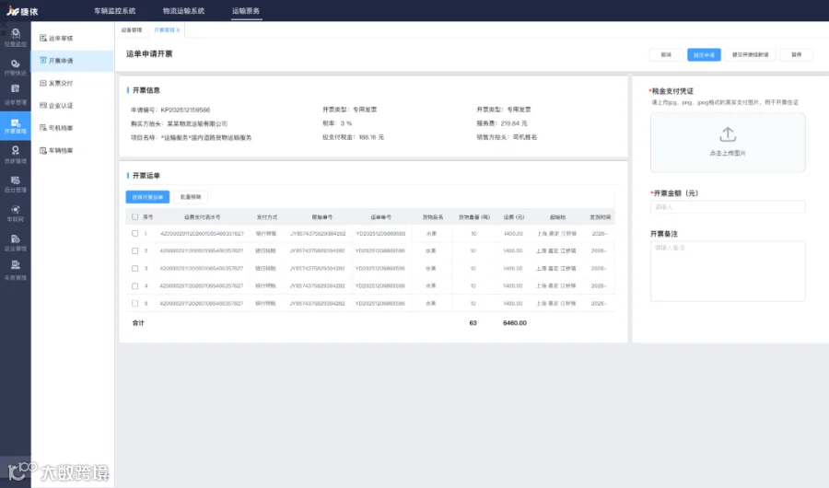
Task: Check the checkbox for row 1
Action: (x=134, y=233)
